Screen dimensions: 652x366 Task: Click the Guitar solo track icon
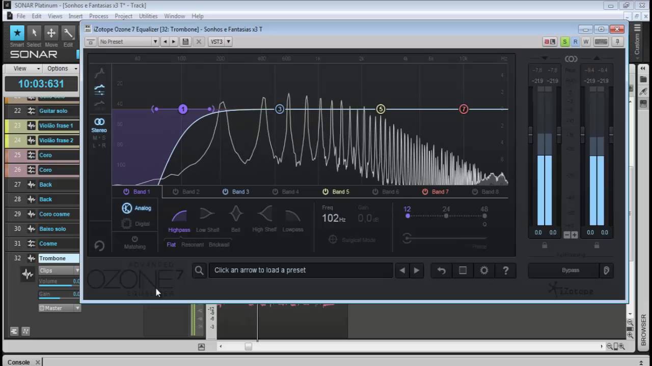pyautogui.click(x=31, y=111)
